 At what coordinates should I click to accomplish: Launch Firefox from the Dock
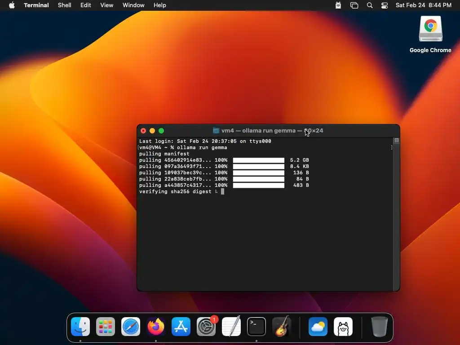click(x=156, y=327)
